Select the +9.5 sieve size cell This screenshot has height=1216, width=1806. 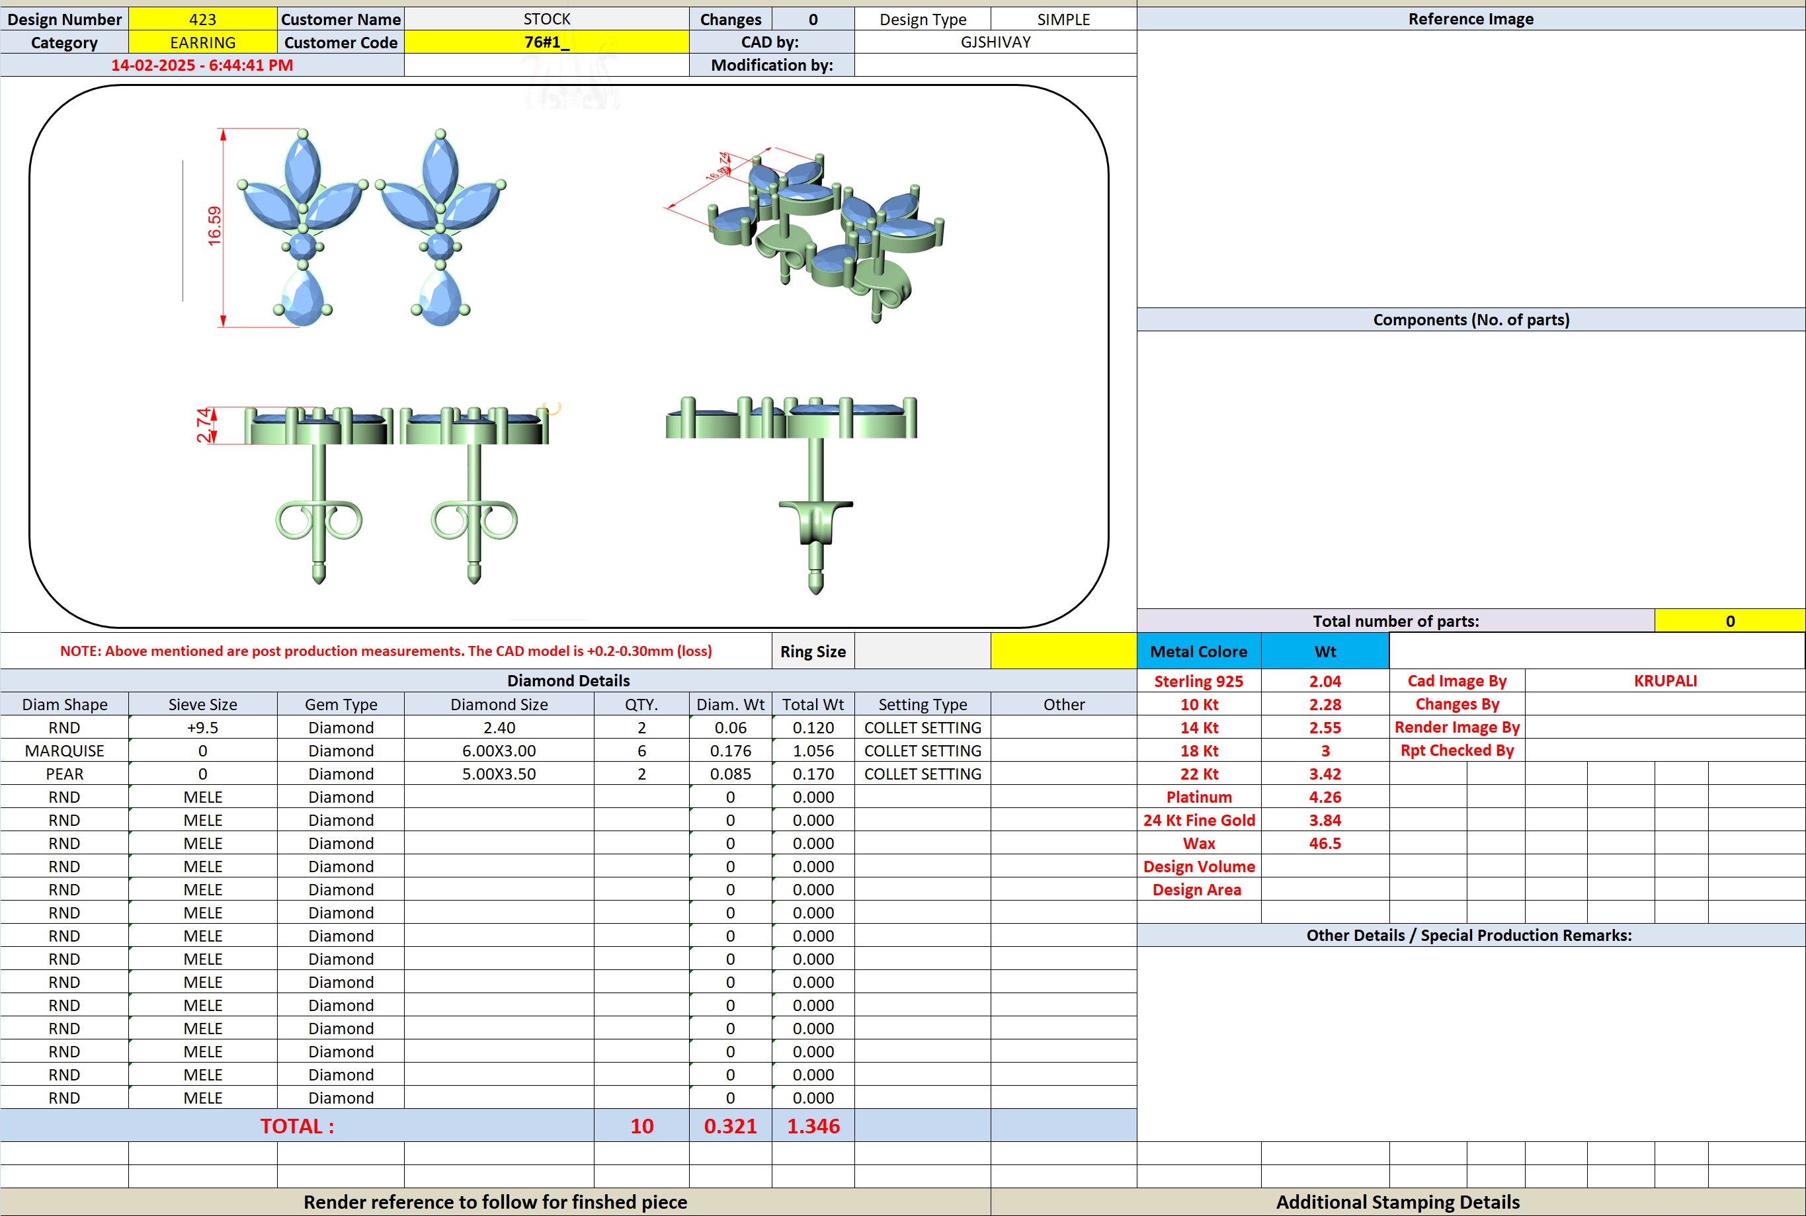tap(202, 727)
